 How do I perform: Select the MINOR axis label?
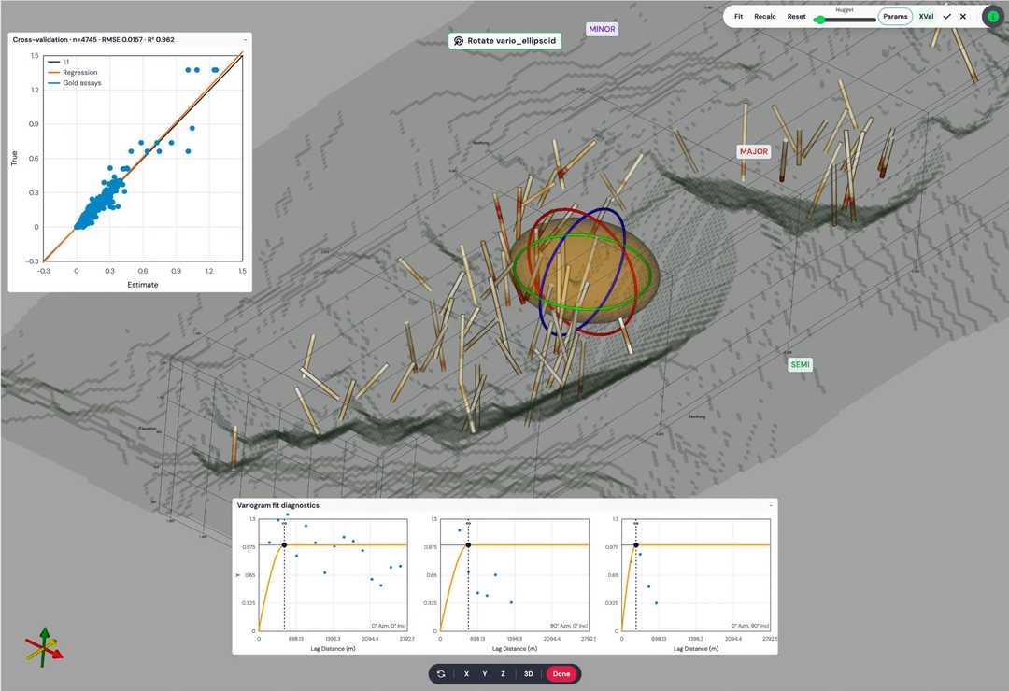click(603, 29)
